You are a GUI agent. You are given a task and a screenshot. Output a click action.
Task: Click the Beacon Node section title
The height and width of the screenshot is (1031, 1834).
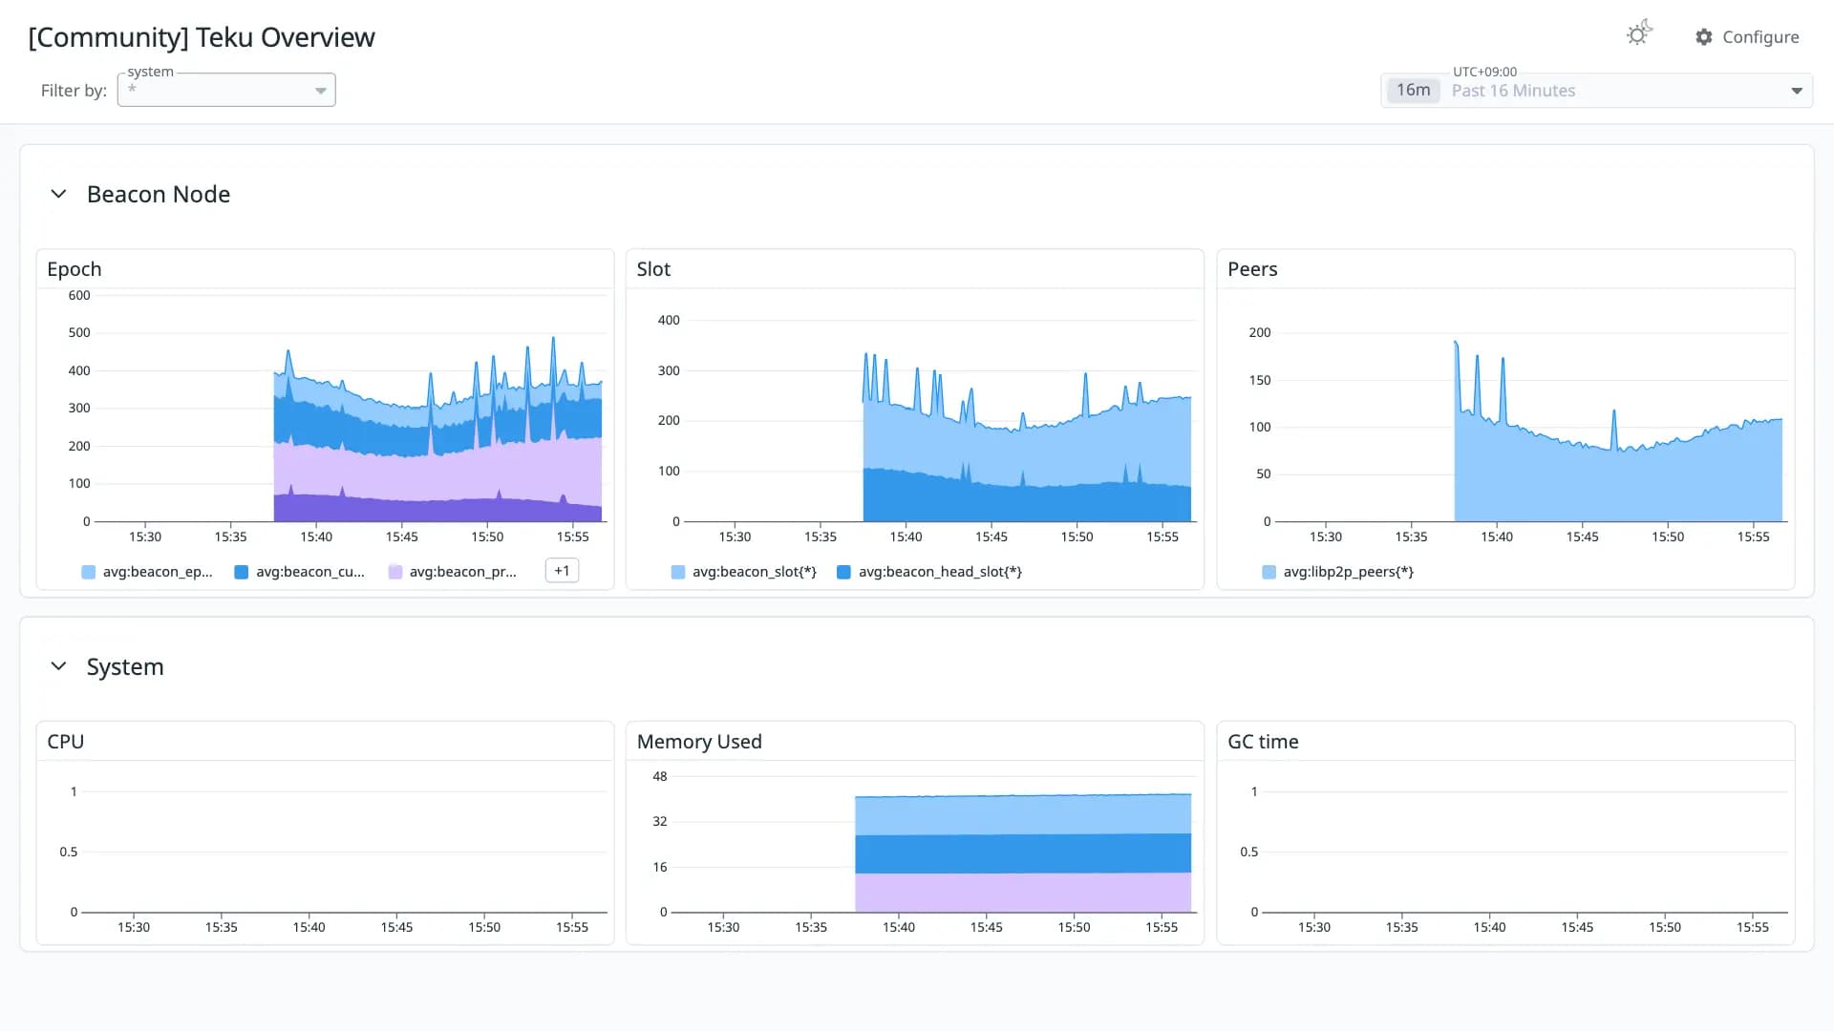[x=159, y=194]
